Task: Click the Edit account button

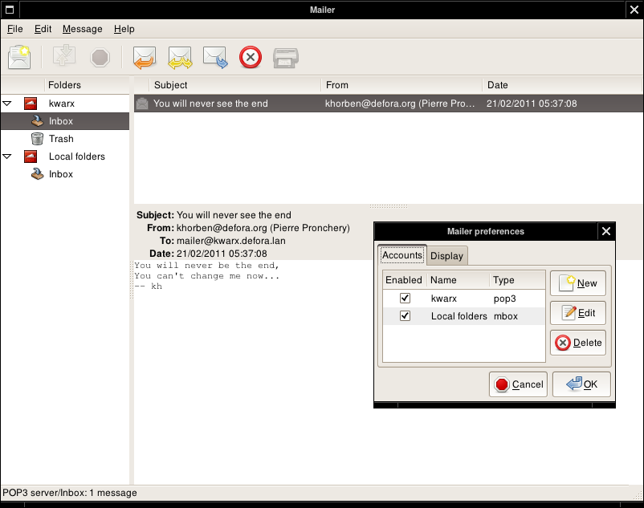Action: click(x=578, y=313)
